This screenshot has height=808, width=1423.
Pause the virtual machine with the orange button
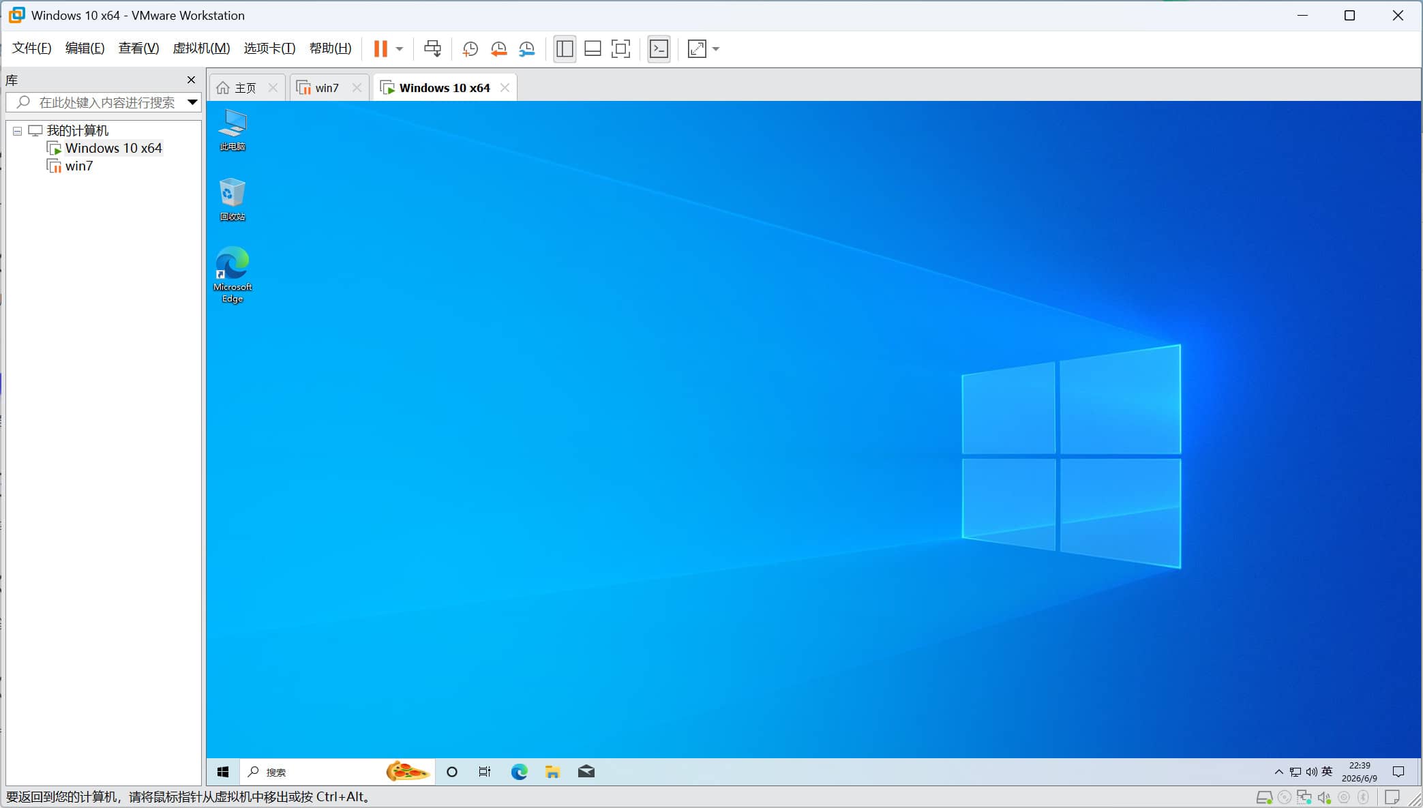(x=380, y=48)
